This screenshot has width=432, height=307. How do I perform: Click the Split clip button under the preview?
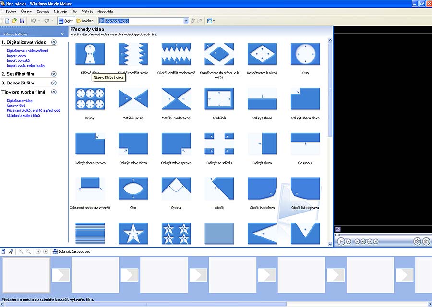pos(417,241)
